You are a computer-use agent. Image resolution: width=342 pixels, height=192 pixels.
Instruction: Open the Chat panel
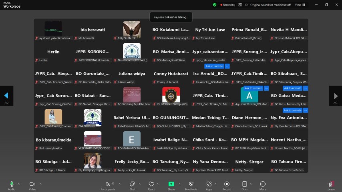point(132,184)
